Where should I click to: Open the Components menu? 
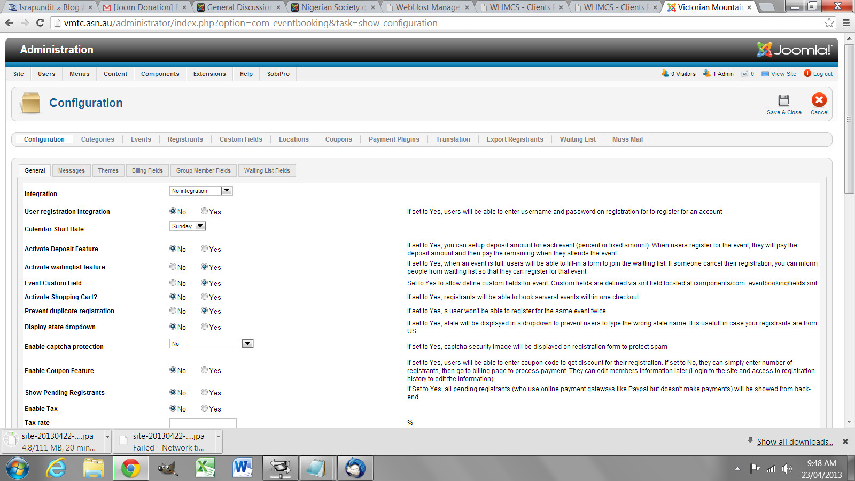pyautogui.click(x=160, y=74)
